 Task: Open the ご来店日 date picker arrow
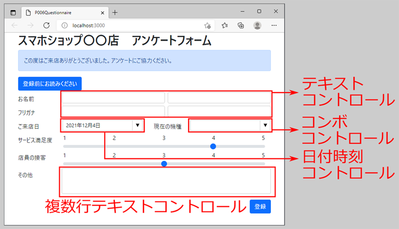tap(138, 125)
